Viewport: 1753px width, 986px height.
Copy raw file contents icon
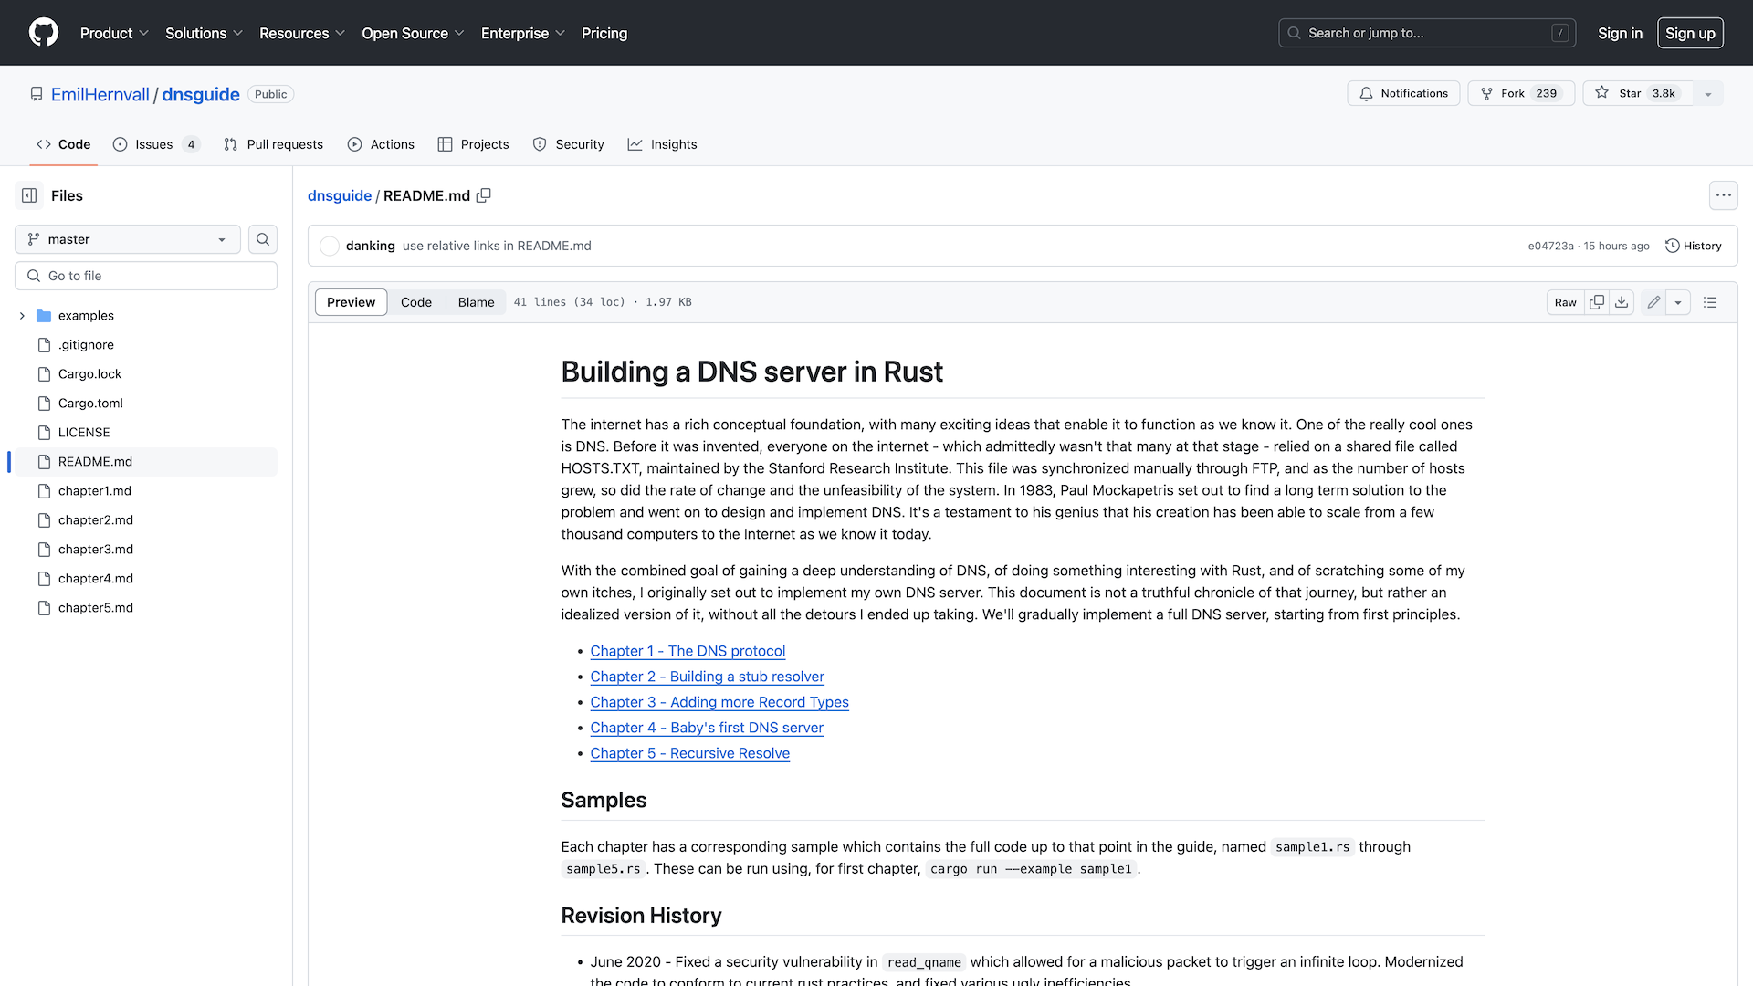pos(1596,302)
